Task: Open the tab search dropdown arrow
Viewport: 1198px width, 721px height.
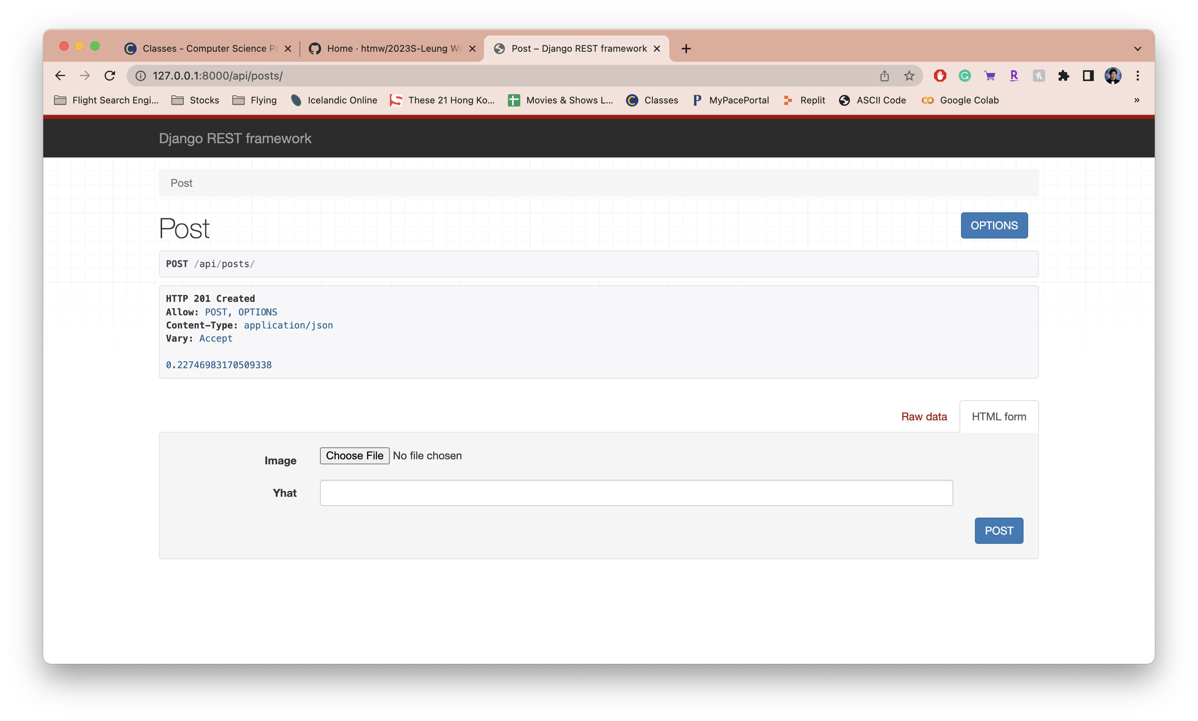Action: (x=1137, y=49)
